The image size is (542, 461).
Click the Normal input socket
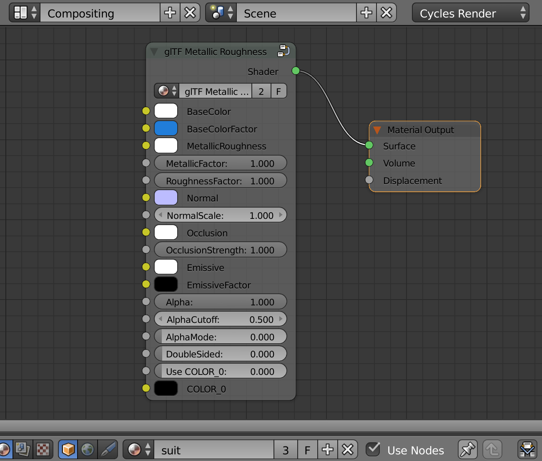(x=146, y=197)
